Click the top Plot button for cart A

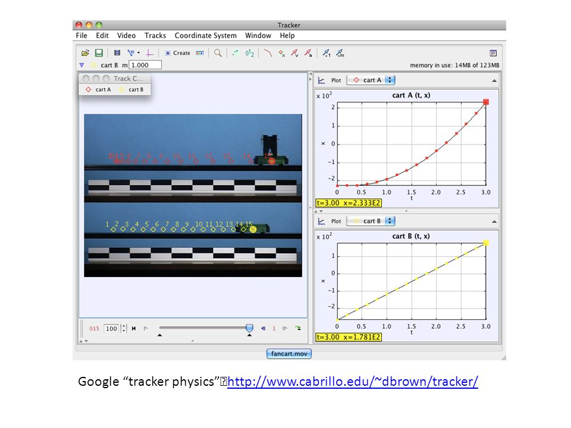click(335, 80)
